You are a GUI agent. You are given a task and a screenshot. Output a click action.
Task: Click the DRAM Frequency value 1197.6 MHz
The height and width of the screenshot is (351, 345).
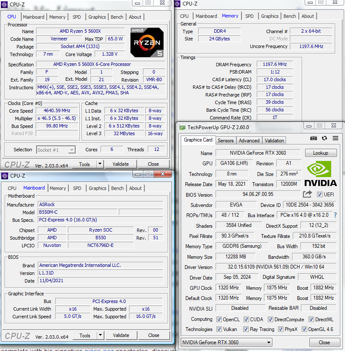pyautogui.click(x=275, y=65)
